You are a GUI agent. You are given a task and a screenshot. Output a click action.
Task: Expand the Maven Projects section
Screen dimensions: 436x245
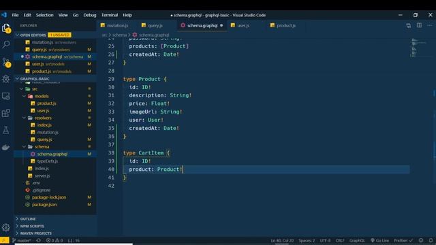click(x=35, y=233)
